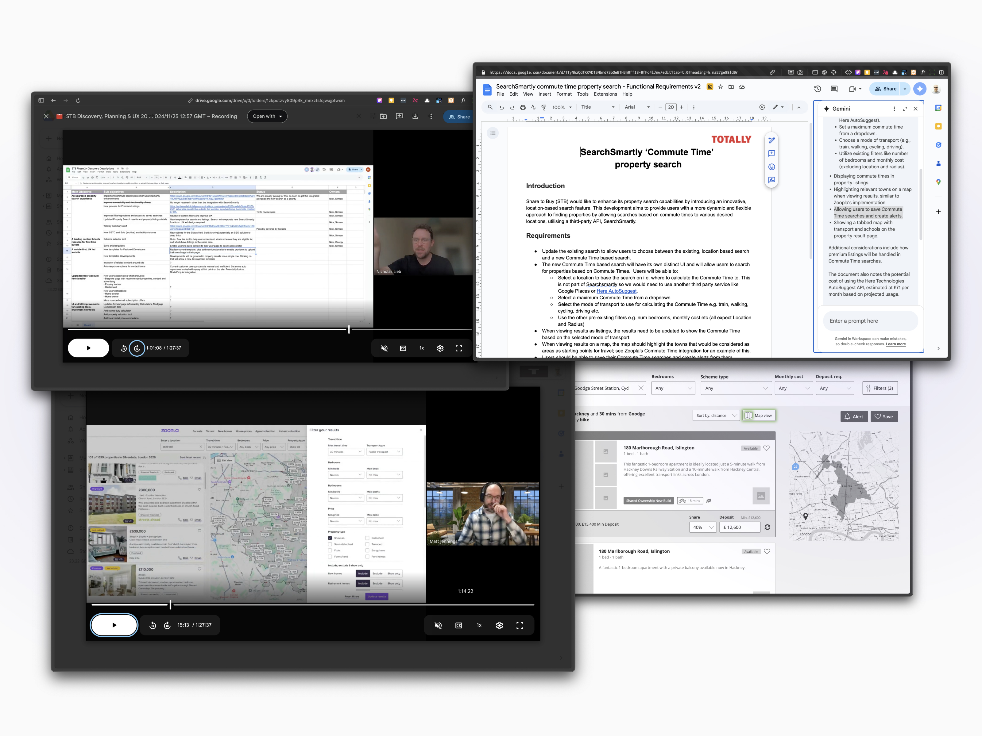This screenshot has height=736, width=982.
Task: Click the add comment icon beside page
Action: 771,154
